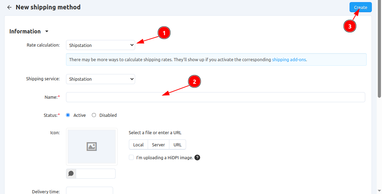Click the scrollbar down arrow

(379, 191)
